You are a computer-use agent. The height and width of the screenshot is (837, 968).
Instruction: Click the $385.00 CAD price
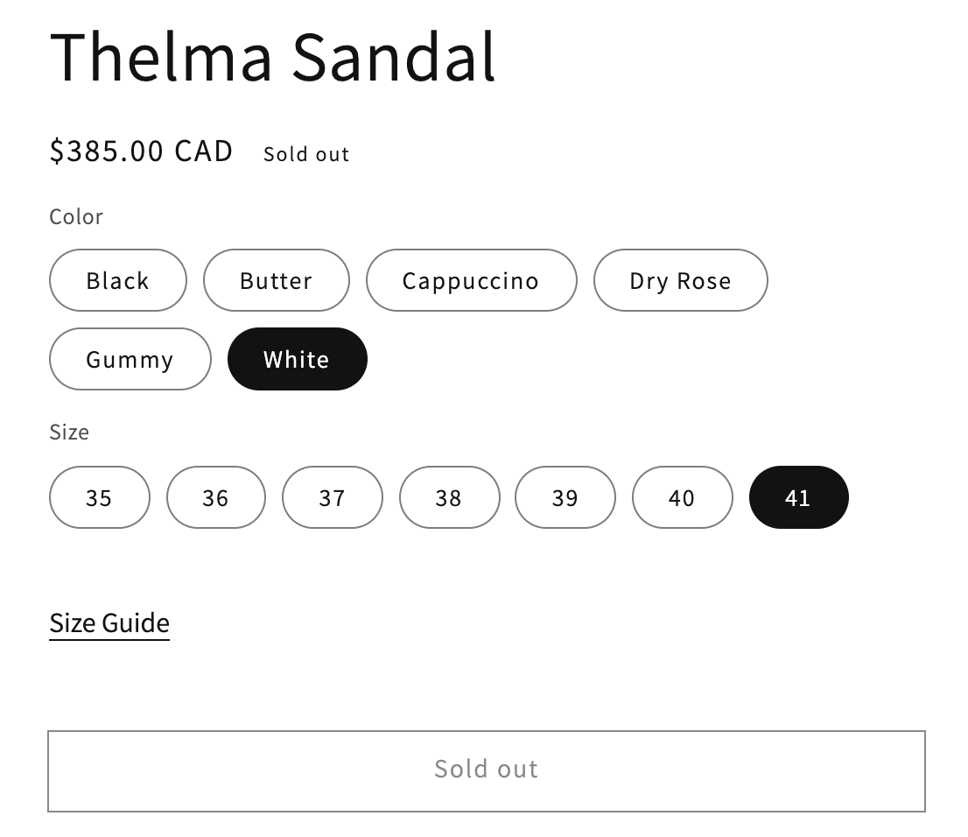[141, 151]
